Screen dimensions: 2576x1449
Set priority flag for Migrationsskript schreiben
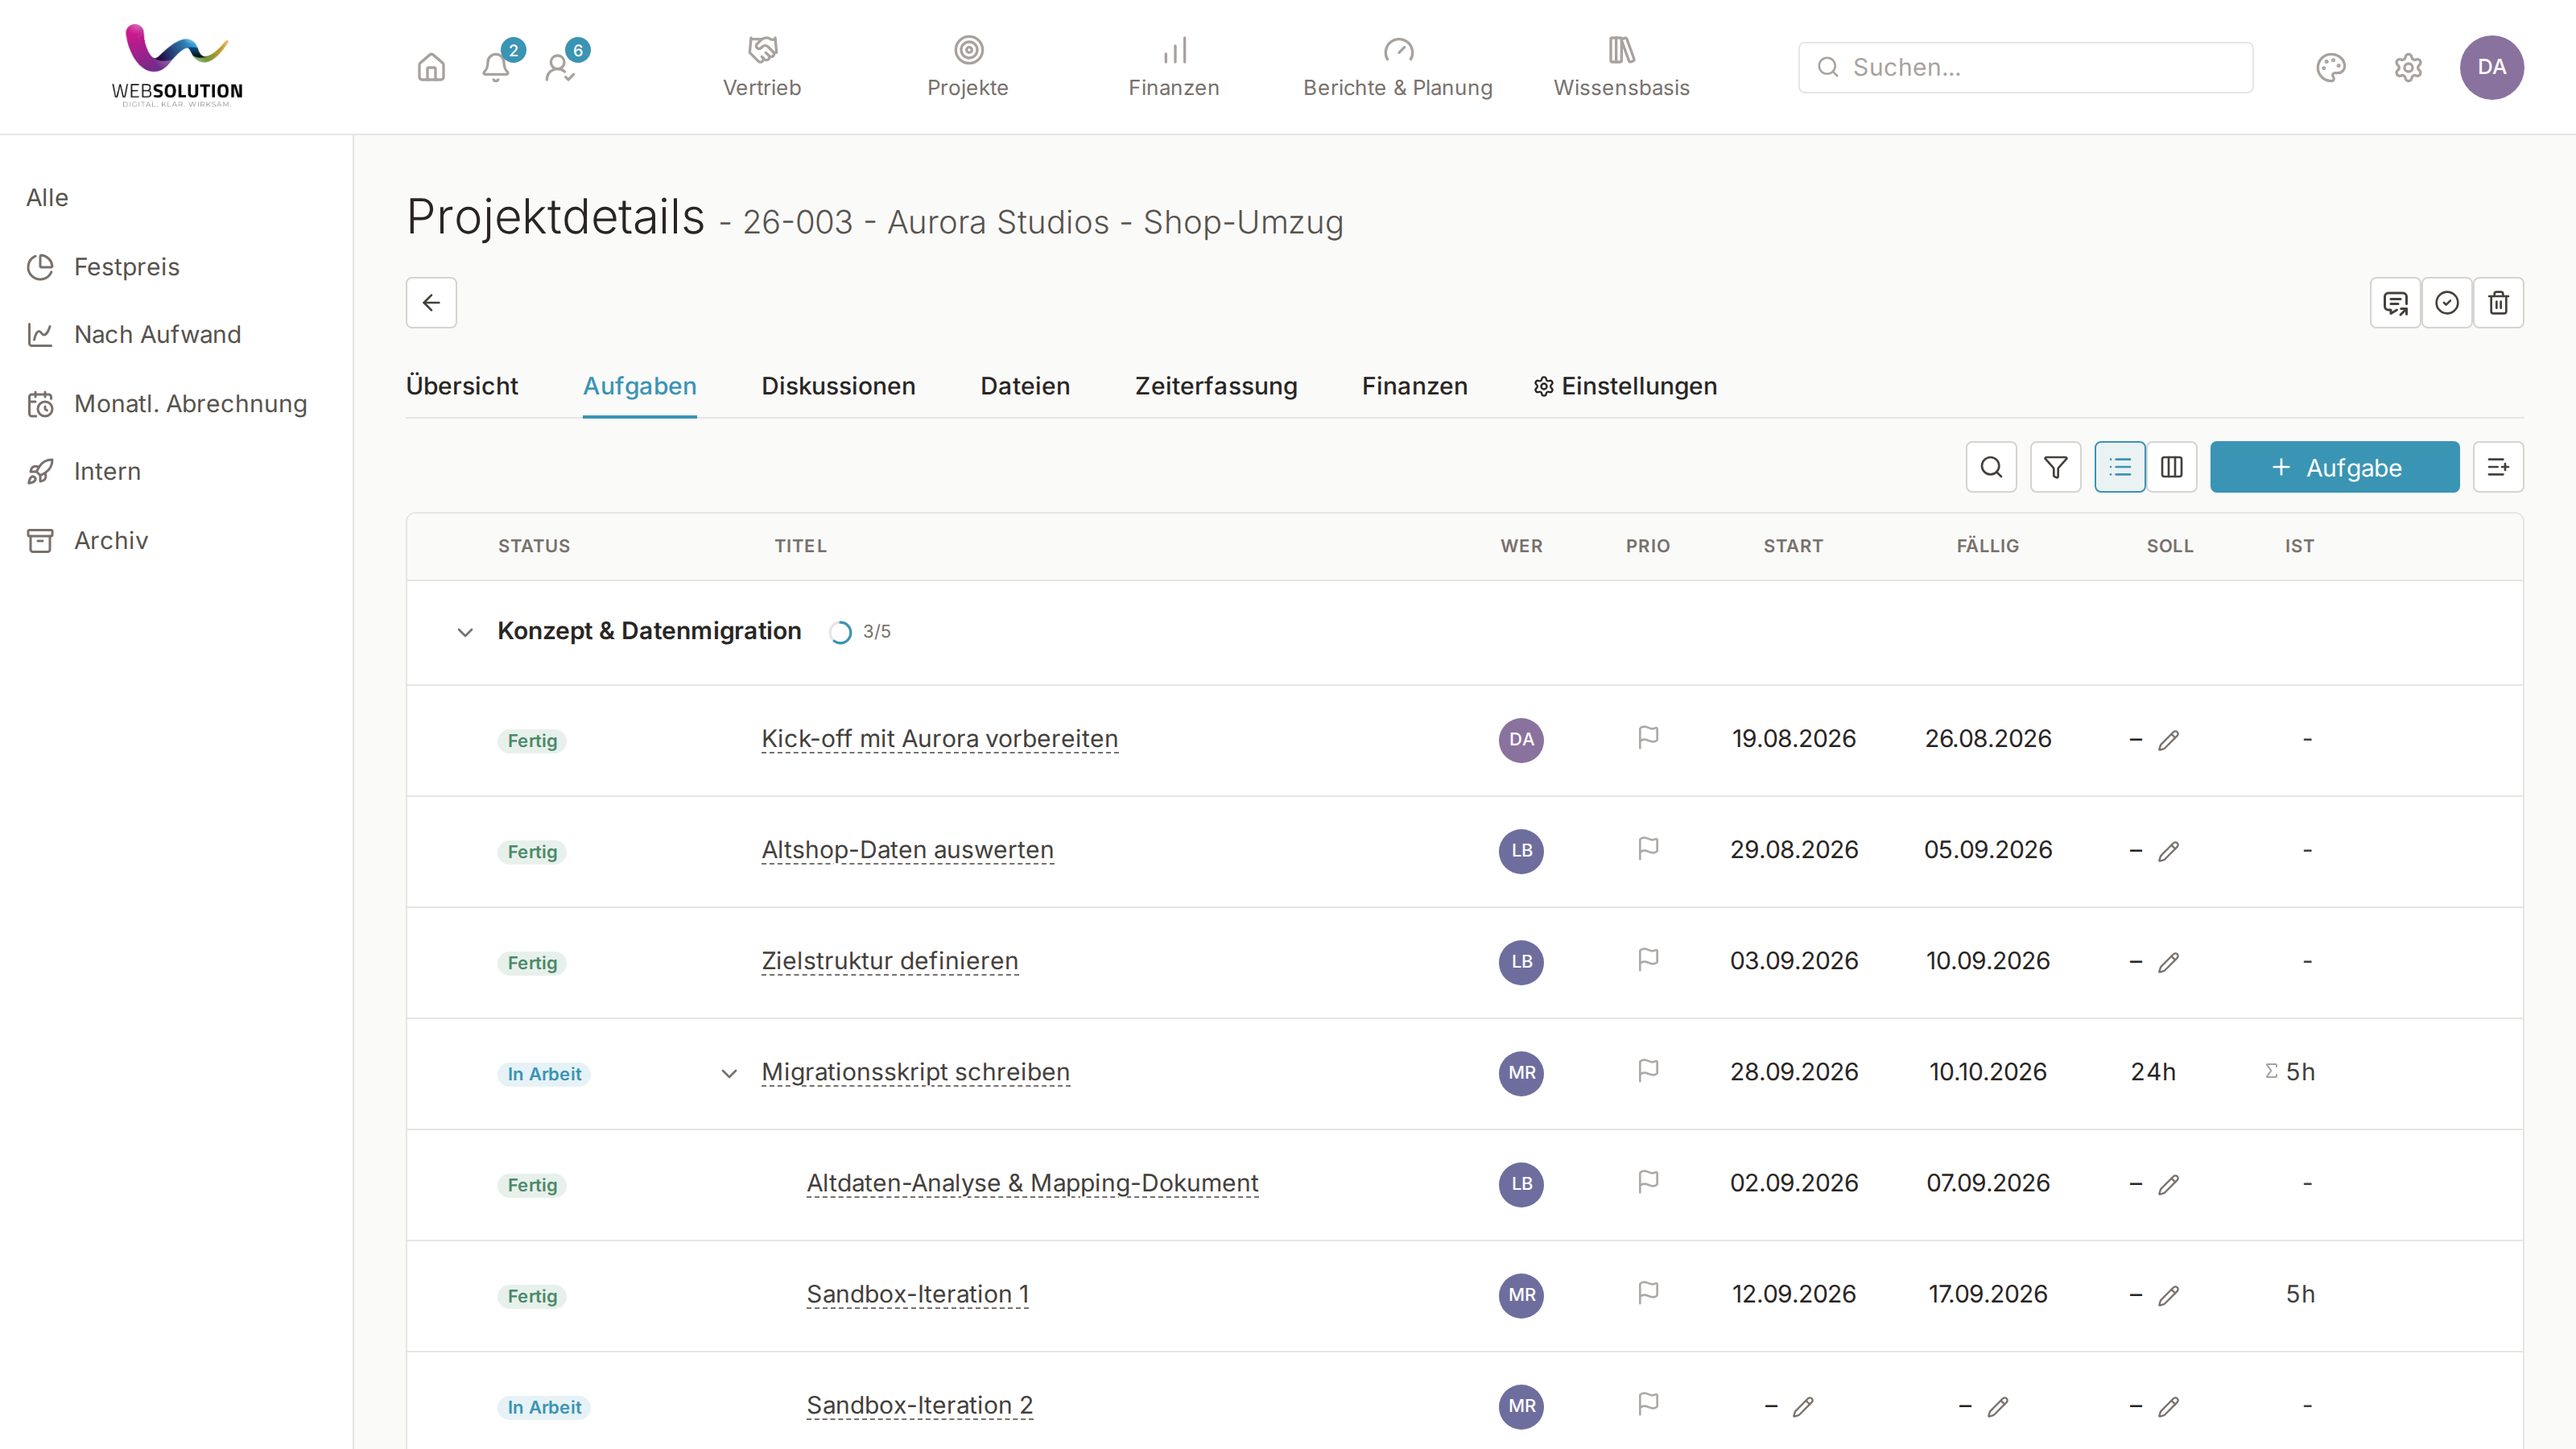(1648, 1071)
